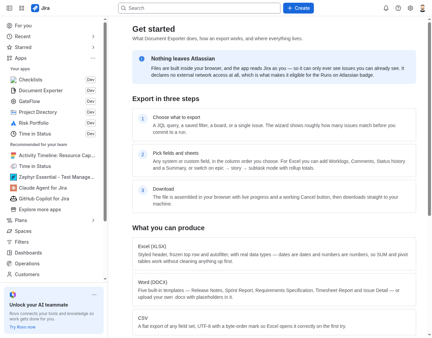This screenshot has width=432, height=338.
Task: Click the Dashboards icon
Action: point(9,253)
